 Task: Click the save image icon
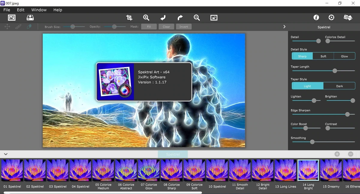pos(30,18)
